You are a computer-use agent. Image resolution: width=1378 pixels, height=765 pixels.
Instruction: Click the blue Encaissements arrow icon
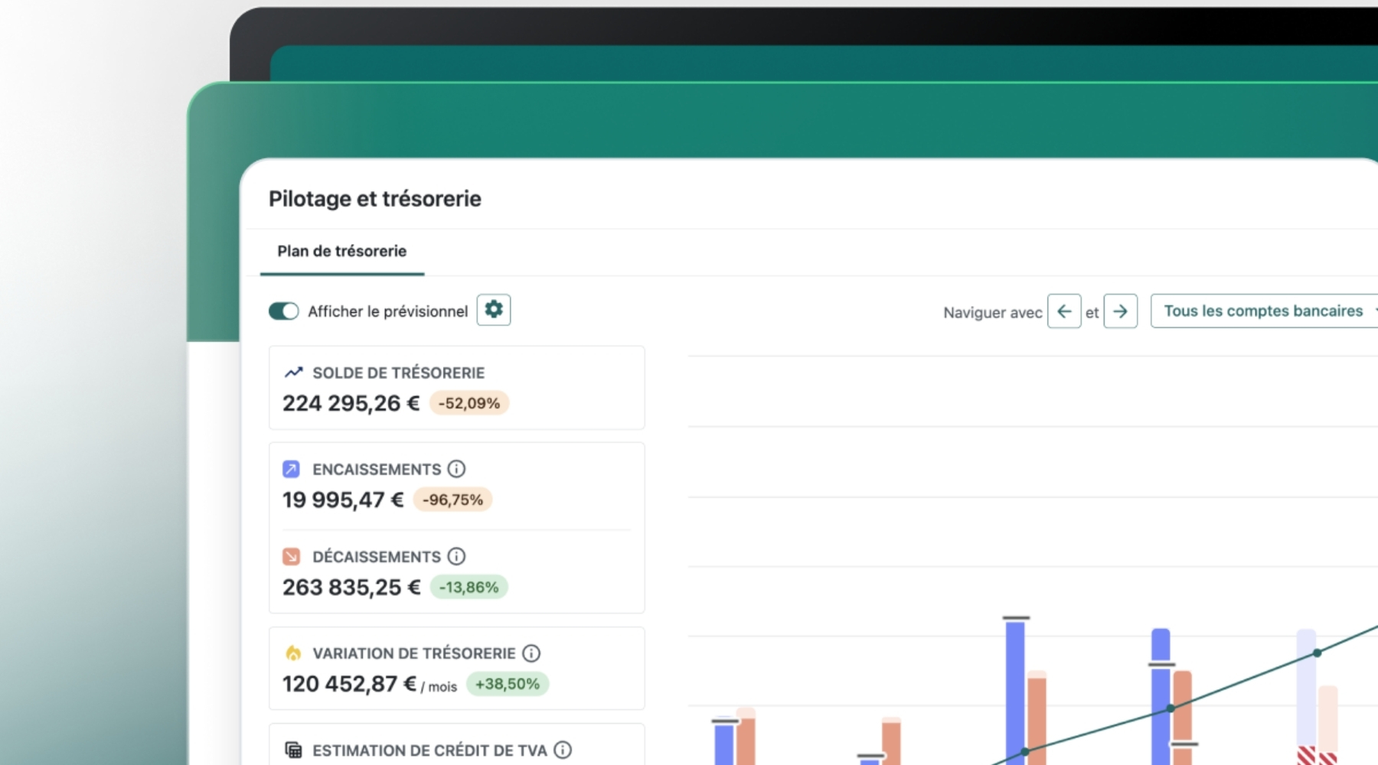tap(292, 469)
